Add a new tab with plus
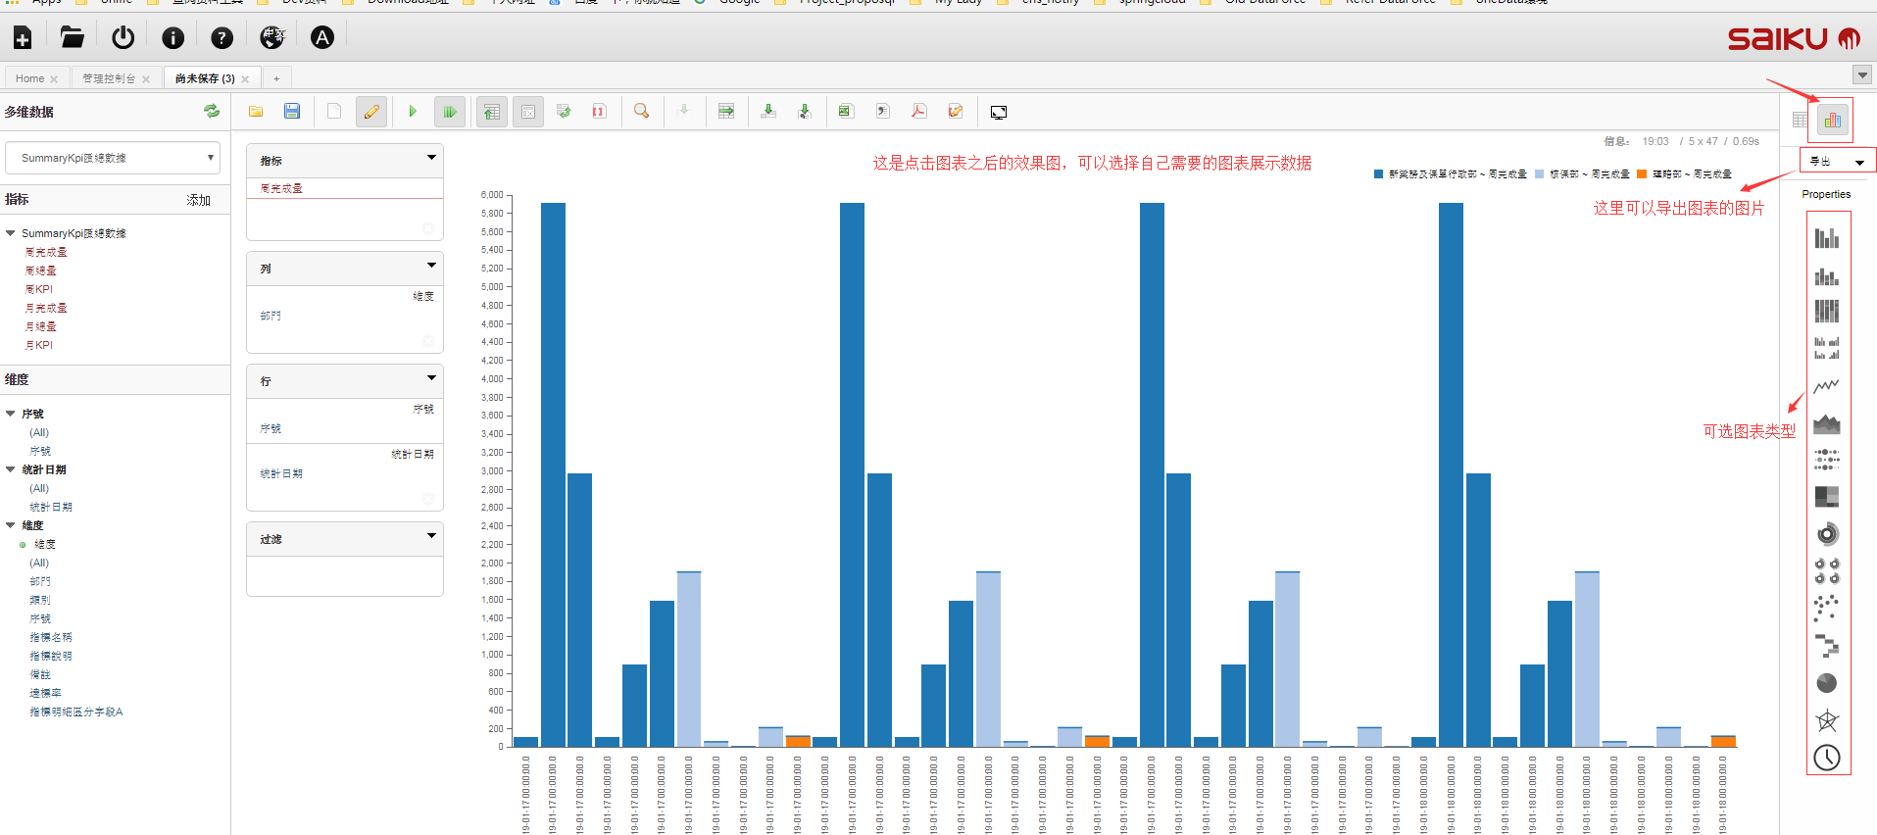 coord(276,78)
